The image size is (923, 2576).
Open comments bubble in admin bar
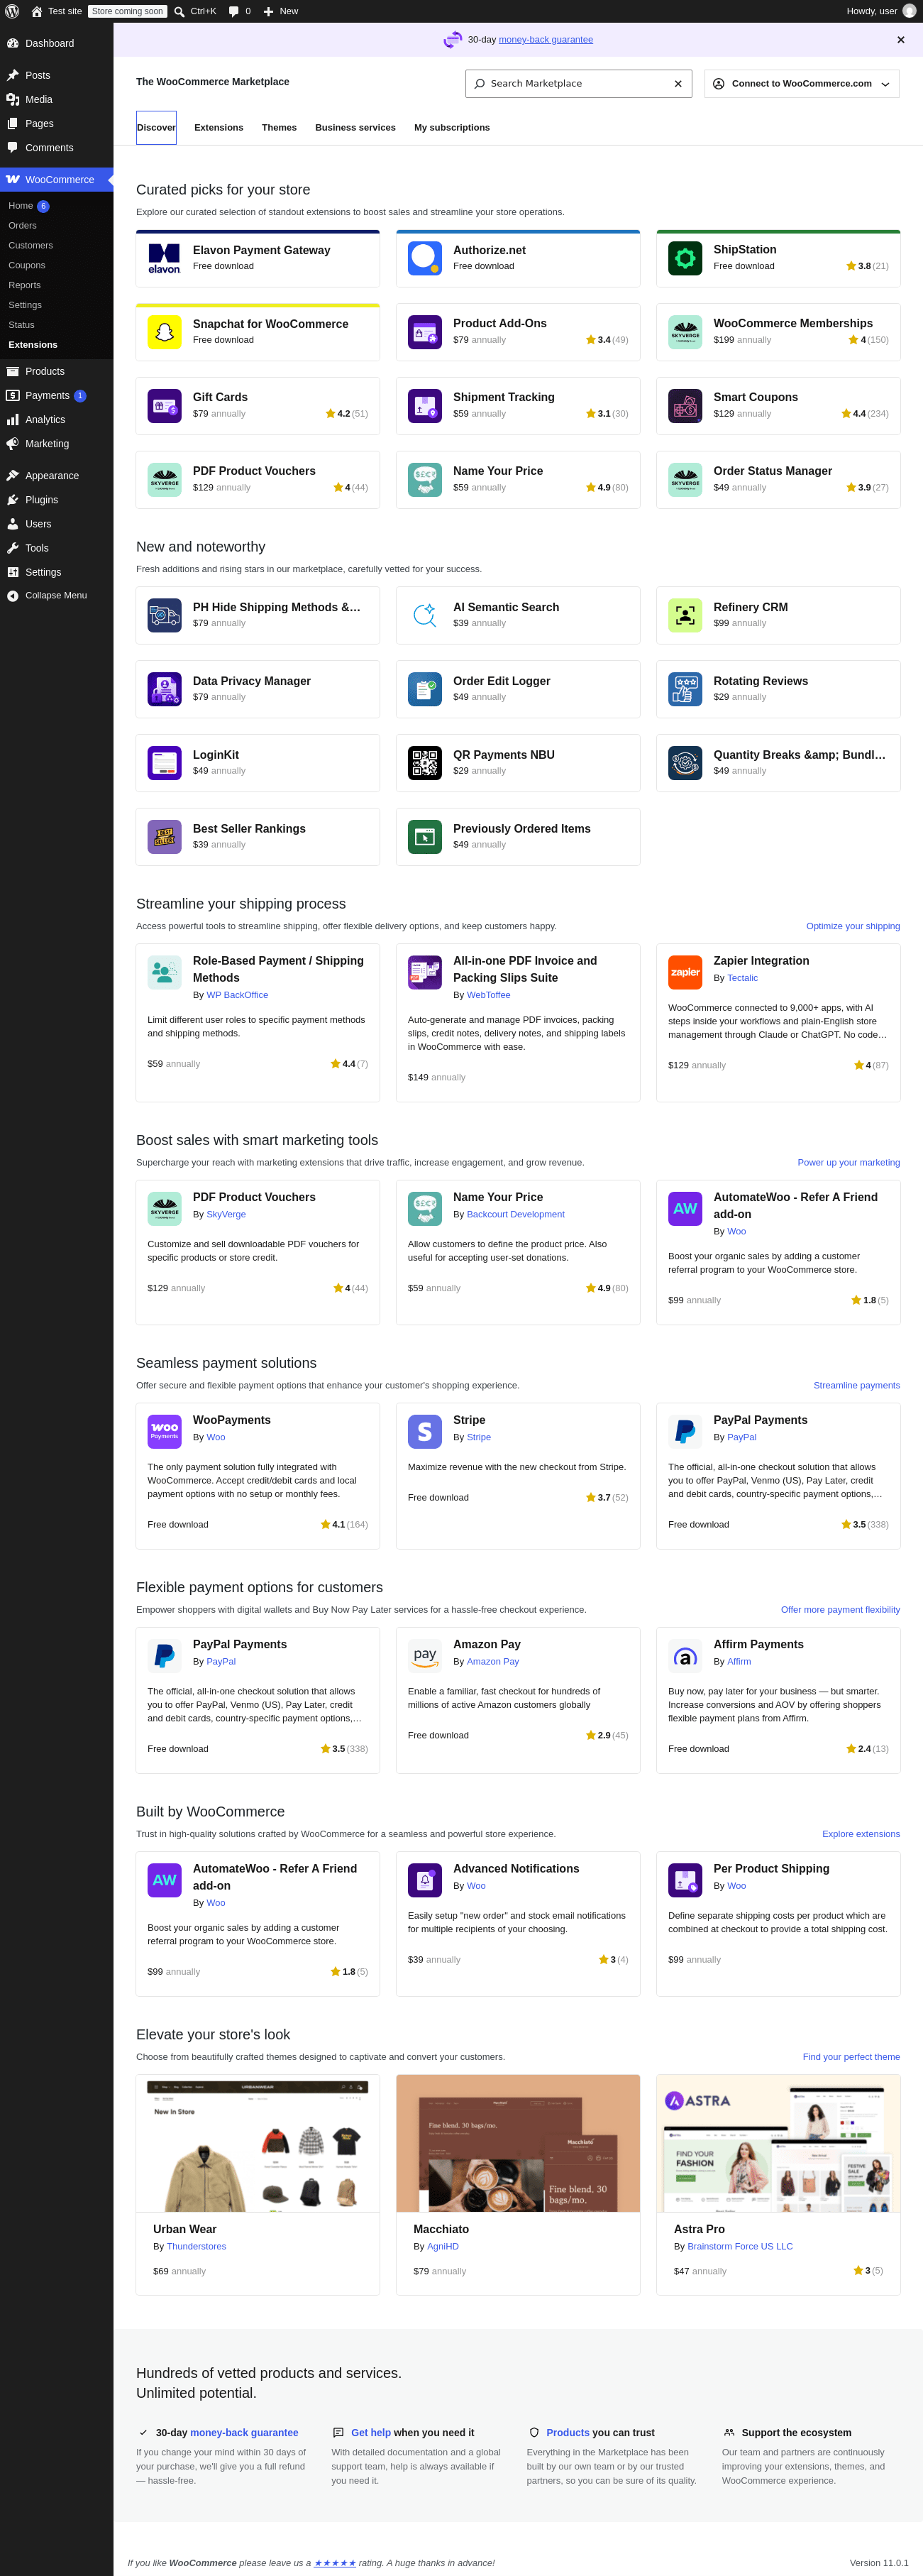[x=239, y=11]
